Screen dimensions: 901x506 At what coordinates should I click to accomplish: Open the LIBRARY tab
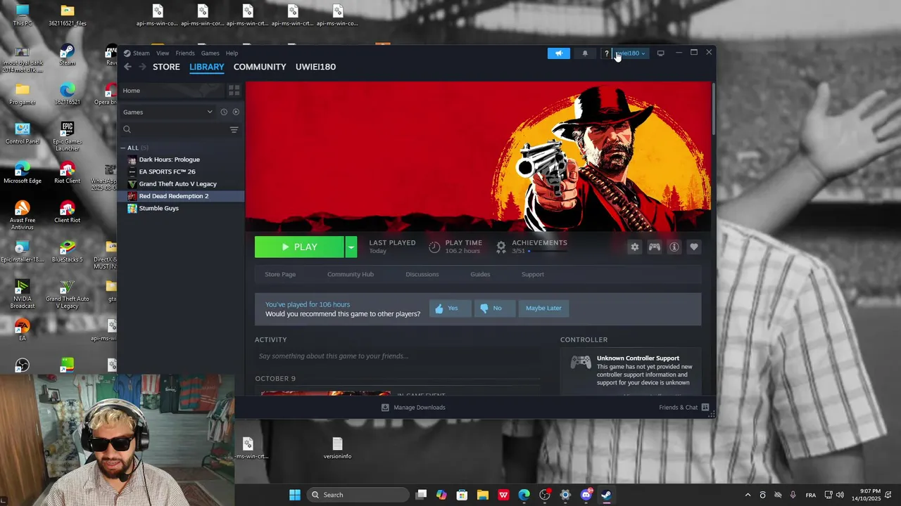207,67
